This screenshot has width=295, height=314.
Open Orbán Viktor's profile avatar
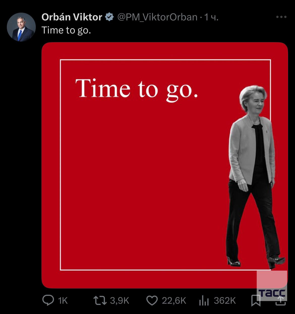[21, 27]
